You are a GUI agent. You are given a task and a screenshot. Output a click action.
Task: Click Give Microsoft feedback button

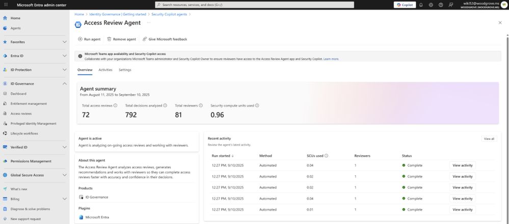point(165,39)
